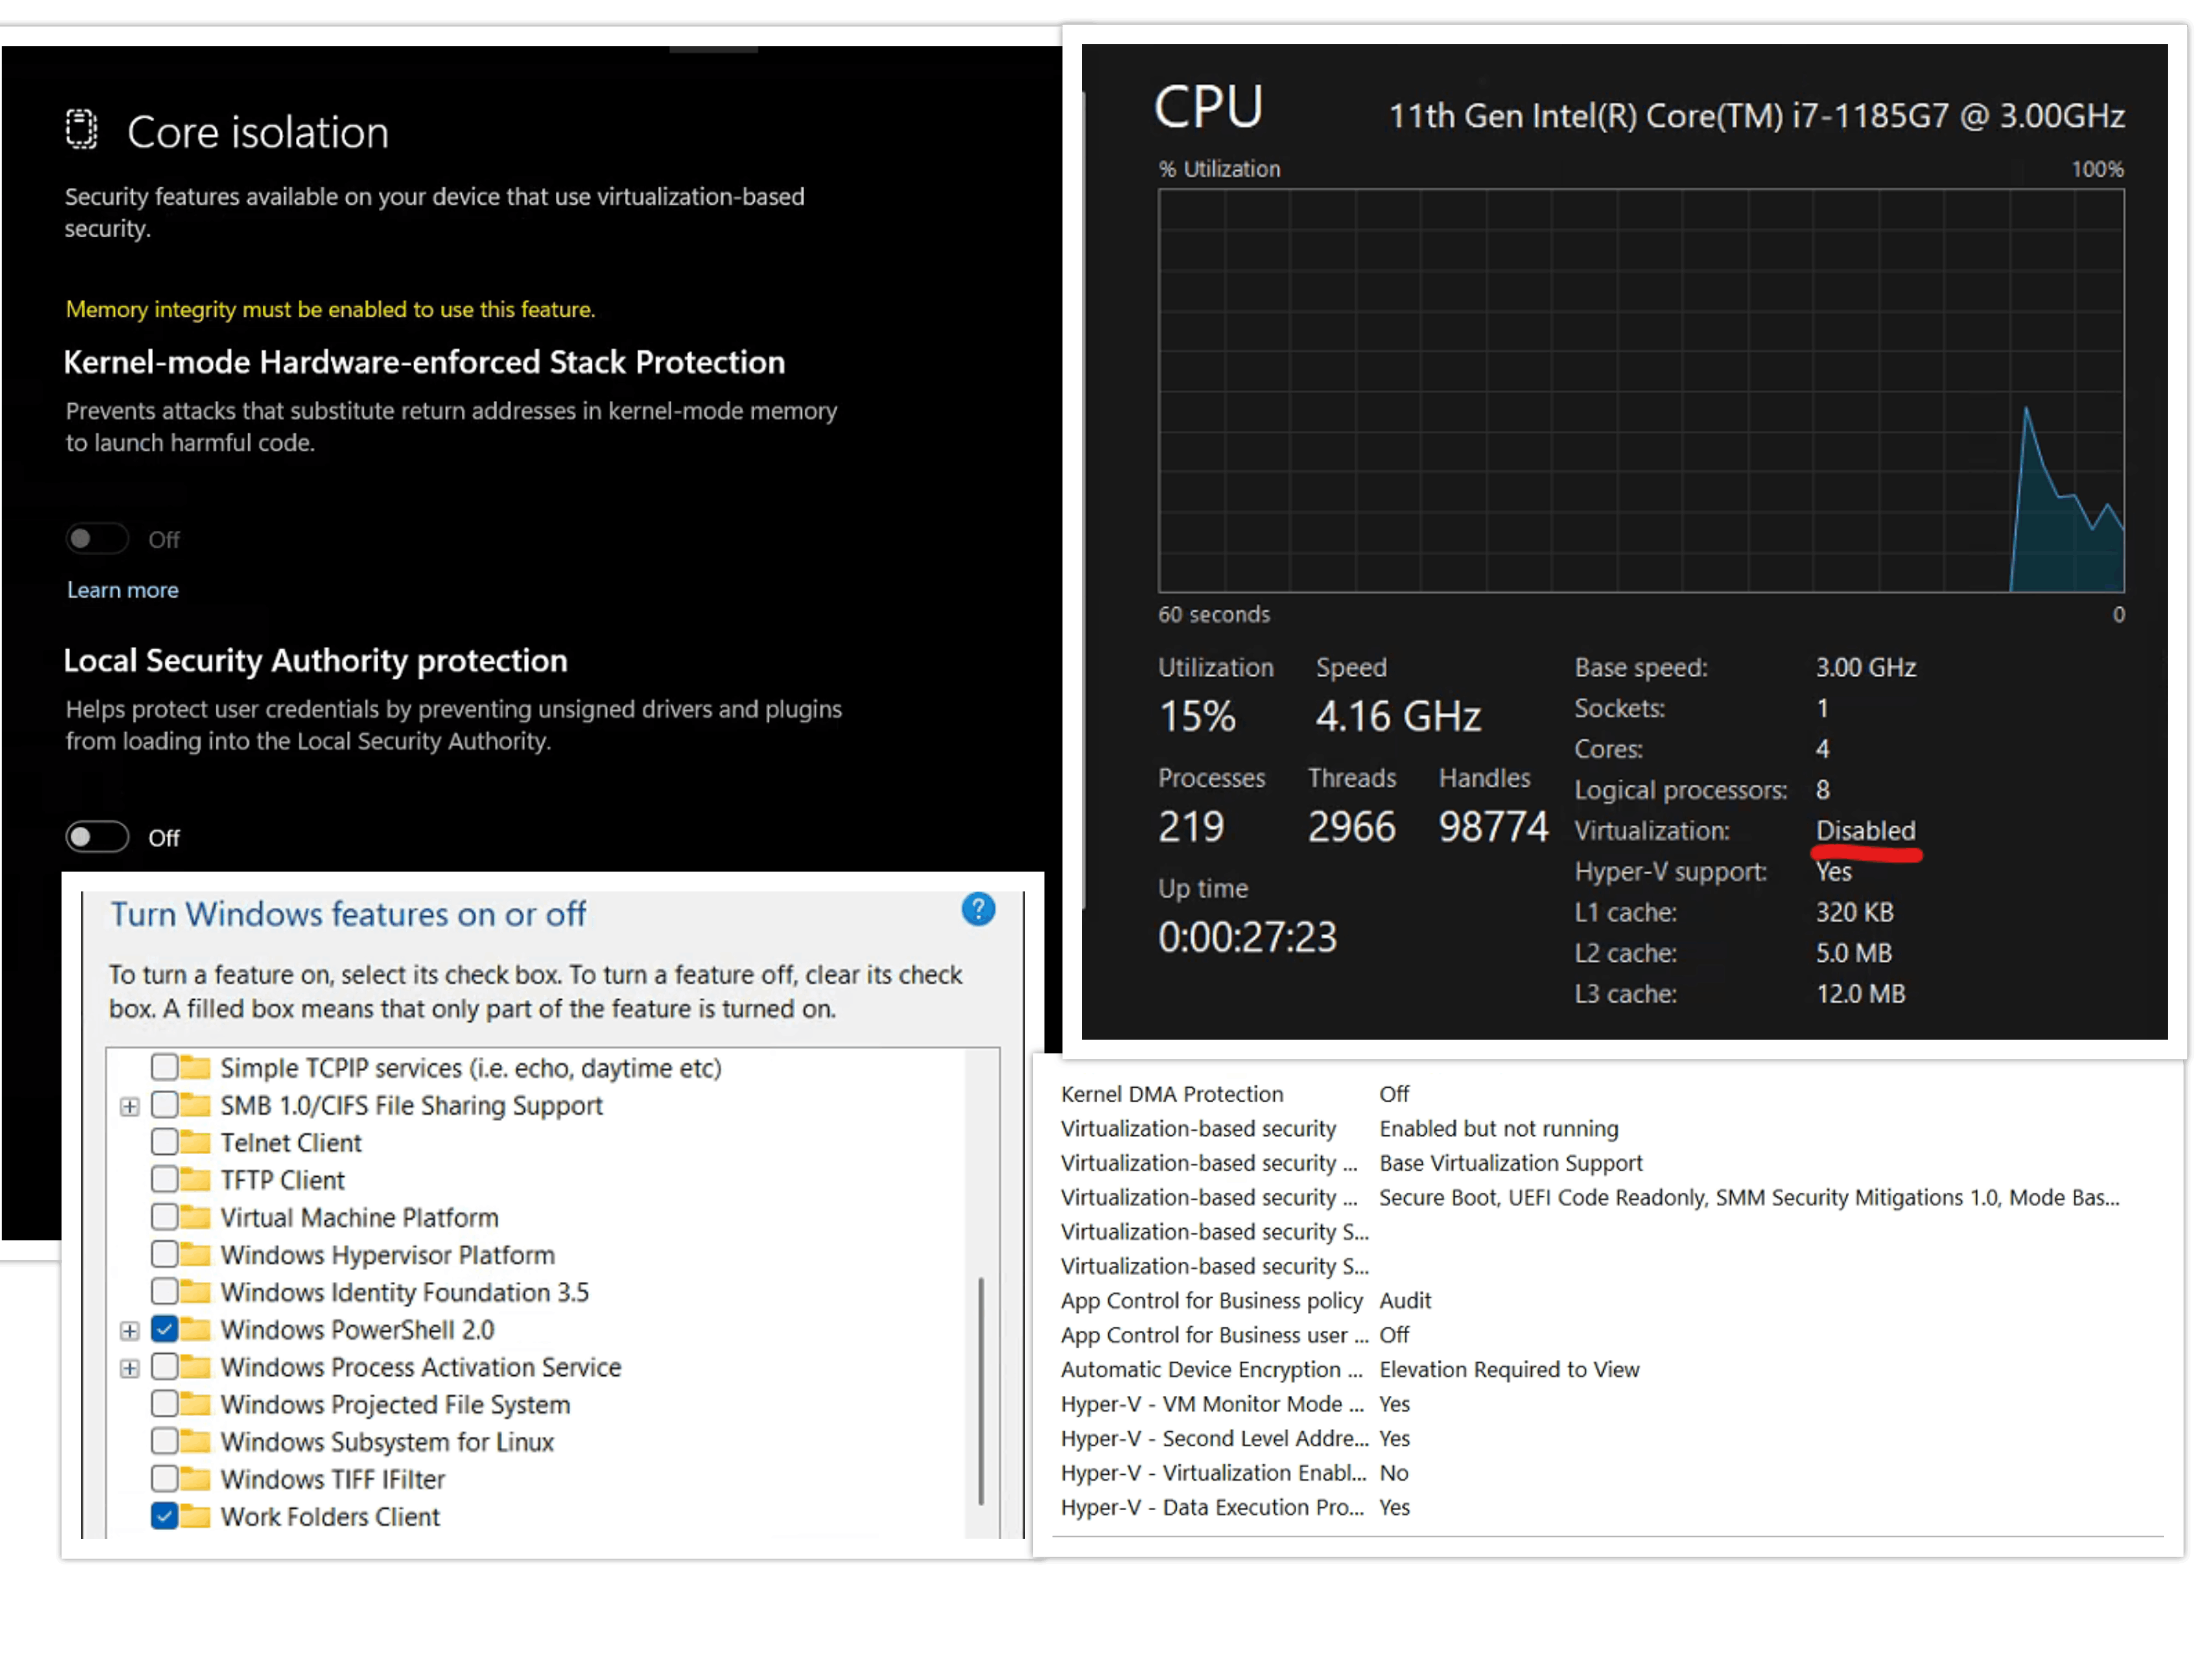This screenshot has height=1659, width=2212.
Task: Click the TFTP Client folder icon
Action: (195, 1180)
